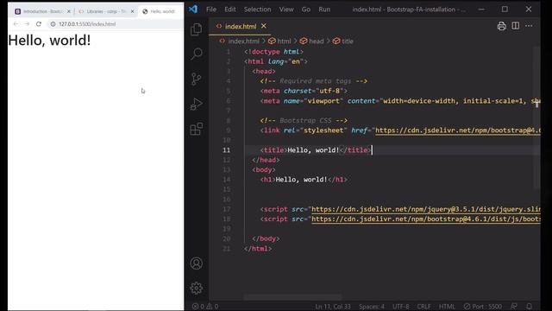Viewport: 552px width, 311px height.
Task: Click the feedback icon in status bar
Action: coord(514,307)
